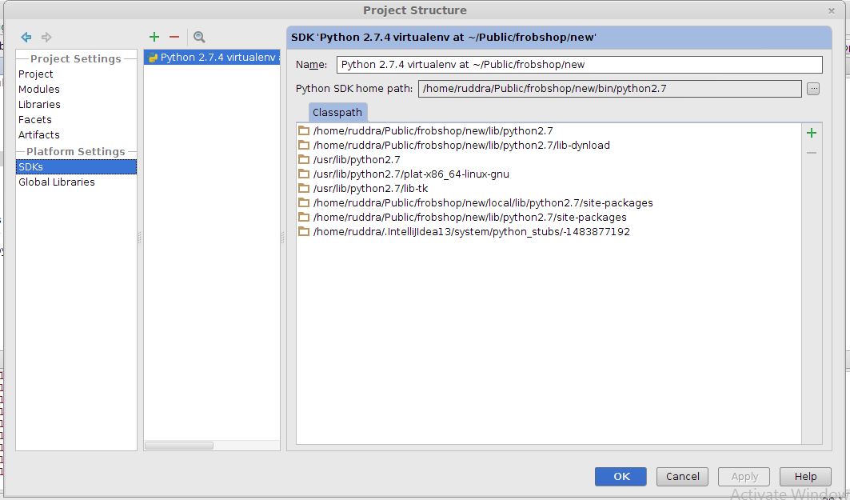Viewport: 850px width, 500px height.
Task: Switch to the Classpath tab
Action: [337, 112]
